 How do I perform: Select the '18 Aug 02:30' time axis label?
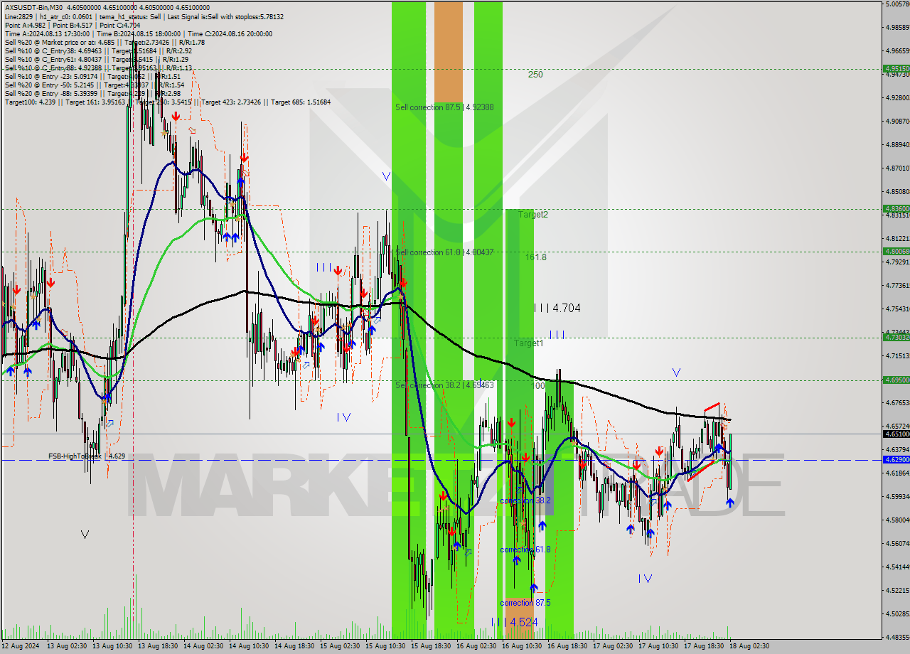click(x=749, y=646)
